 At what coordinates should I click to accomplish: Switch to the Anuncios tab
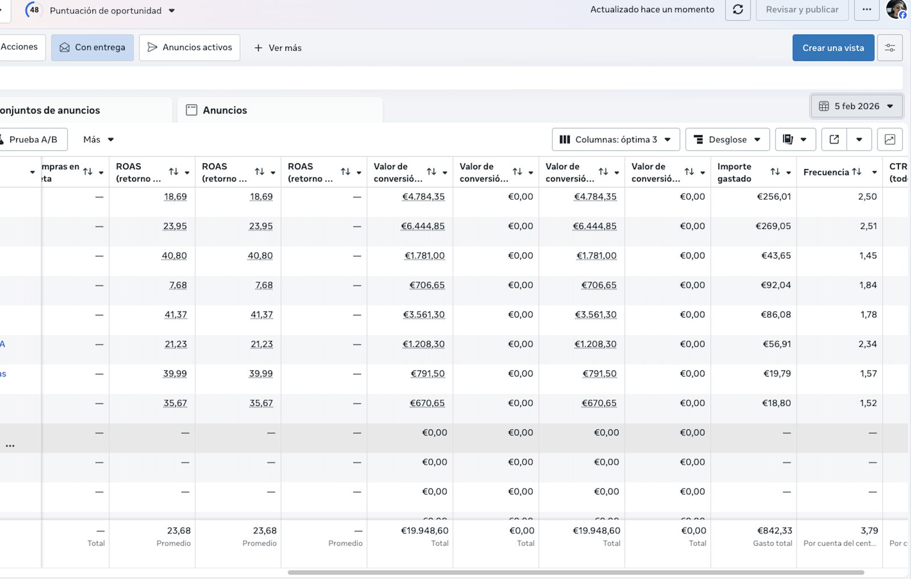click(280, 110)
